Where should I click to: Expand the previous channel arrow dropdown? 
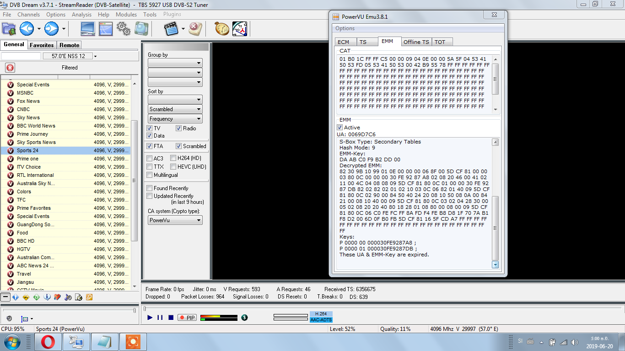(x=39, y=29)
